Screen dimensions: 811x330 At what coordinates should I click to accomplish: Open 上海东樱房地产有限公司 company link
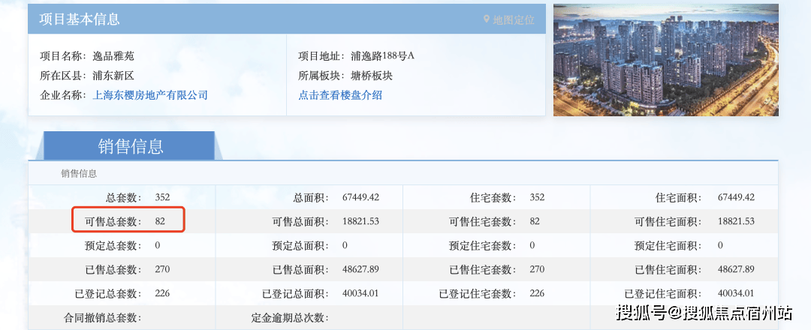click(149, 95)
